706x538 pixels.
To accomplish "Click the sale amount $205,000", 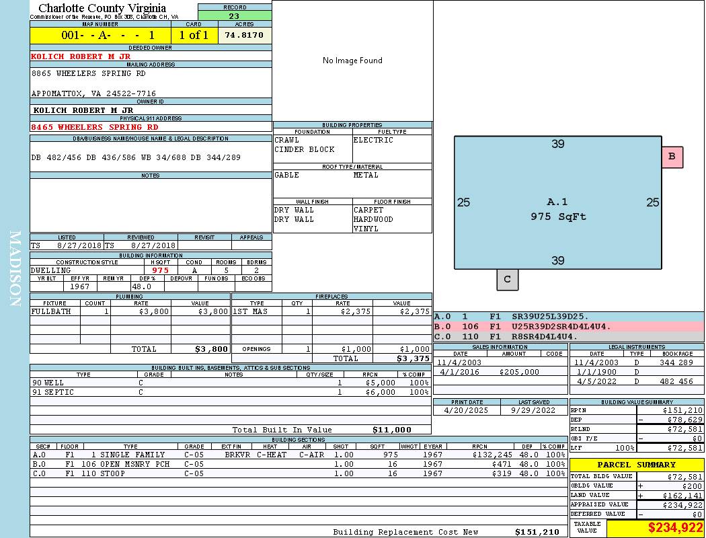I will pyautogui.click(x=519, y=373).
